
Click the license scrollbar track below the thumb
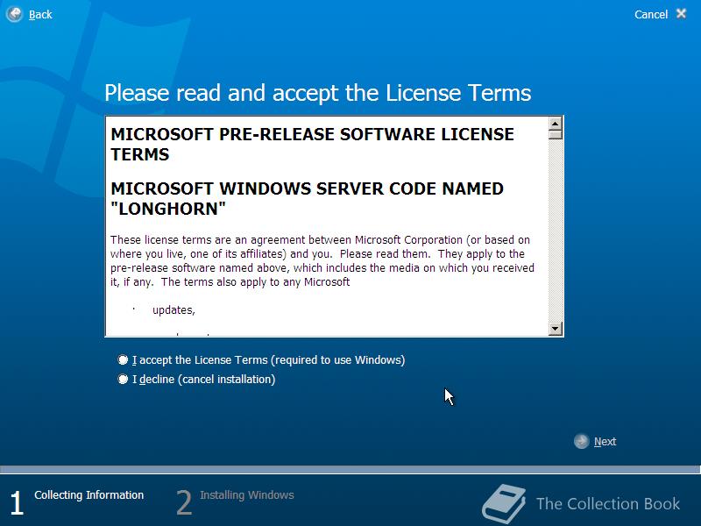(x=556, y=231)
